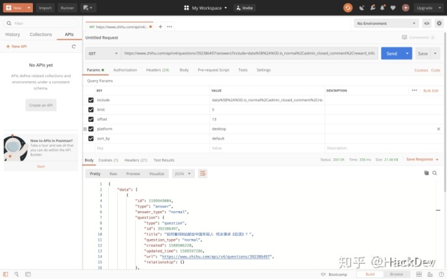Open the Cookies link beside Code
Screen dimensions: 447x280
pos(421,70)
